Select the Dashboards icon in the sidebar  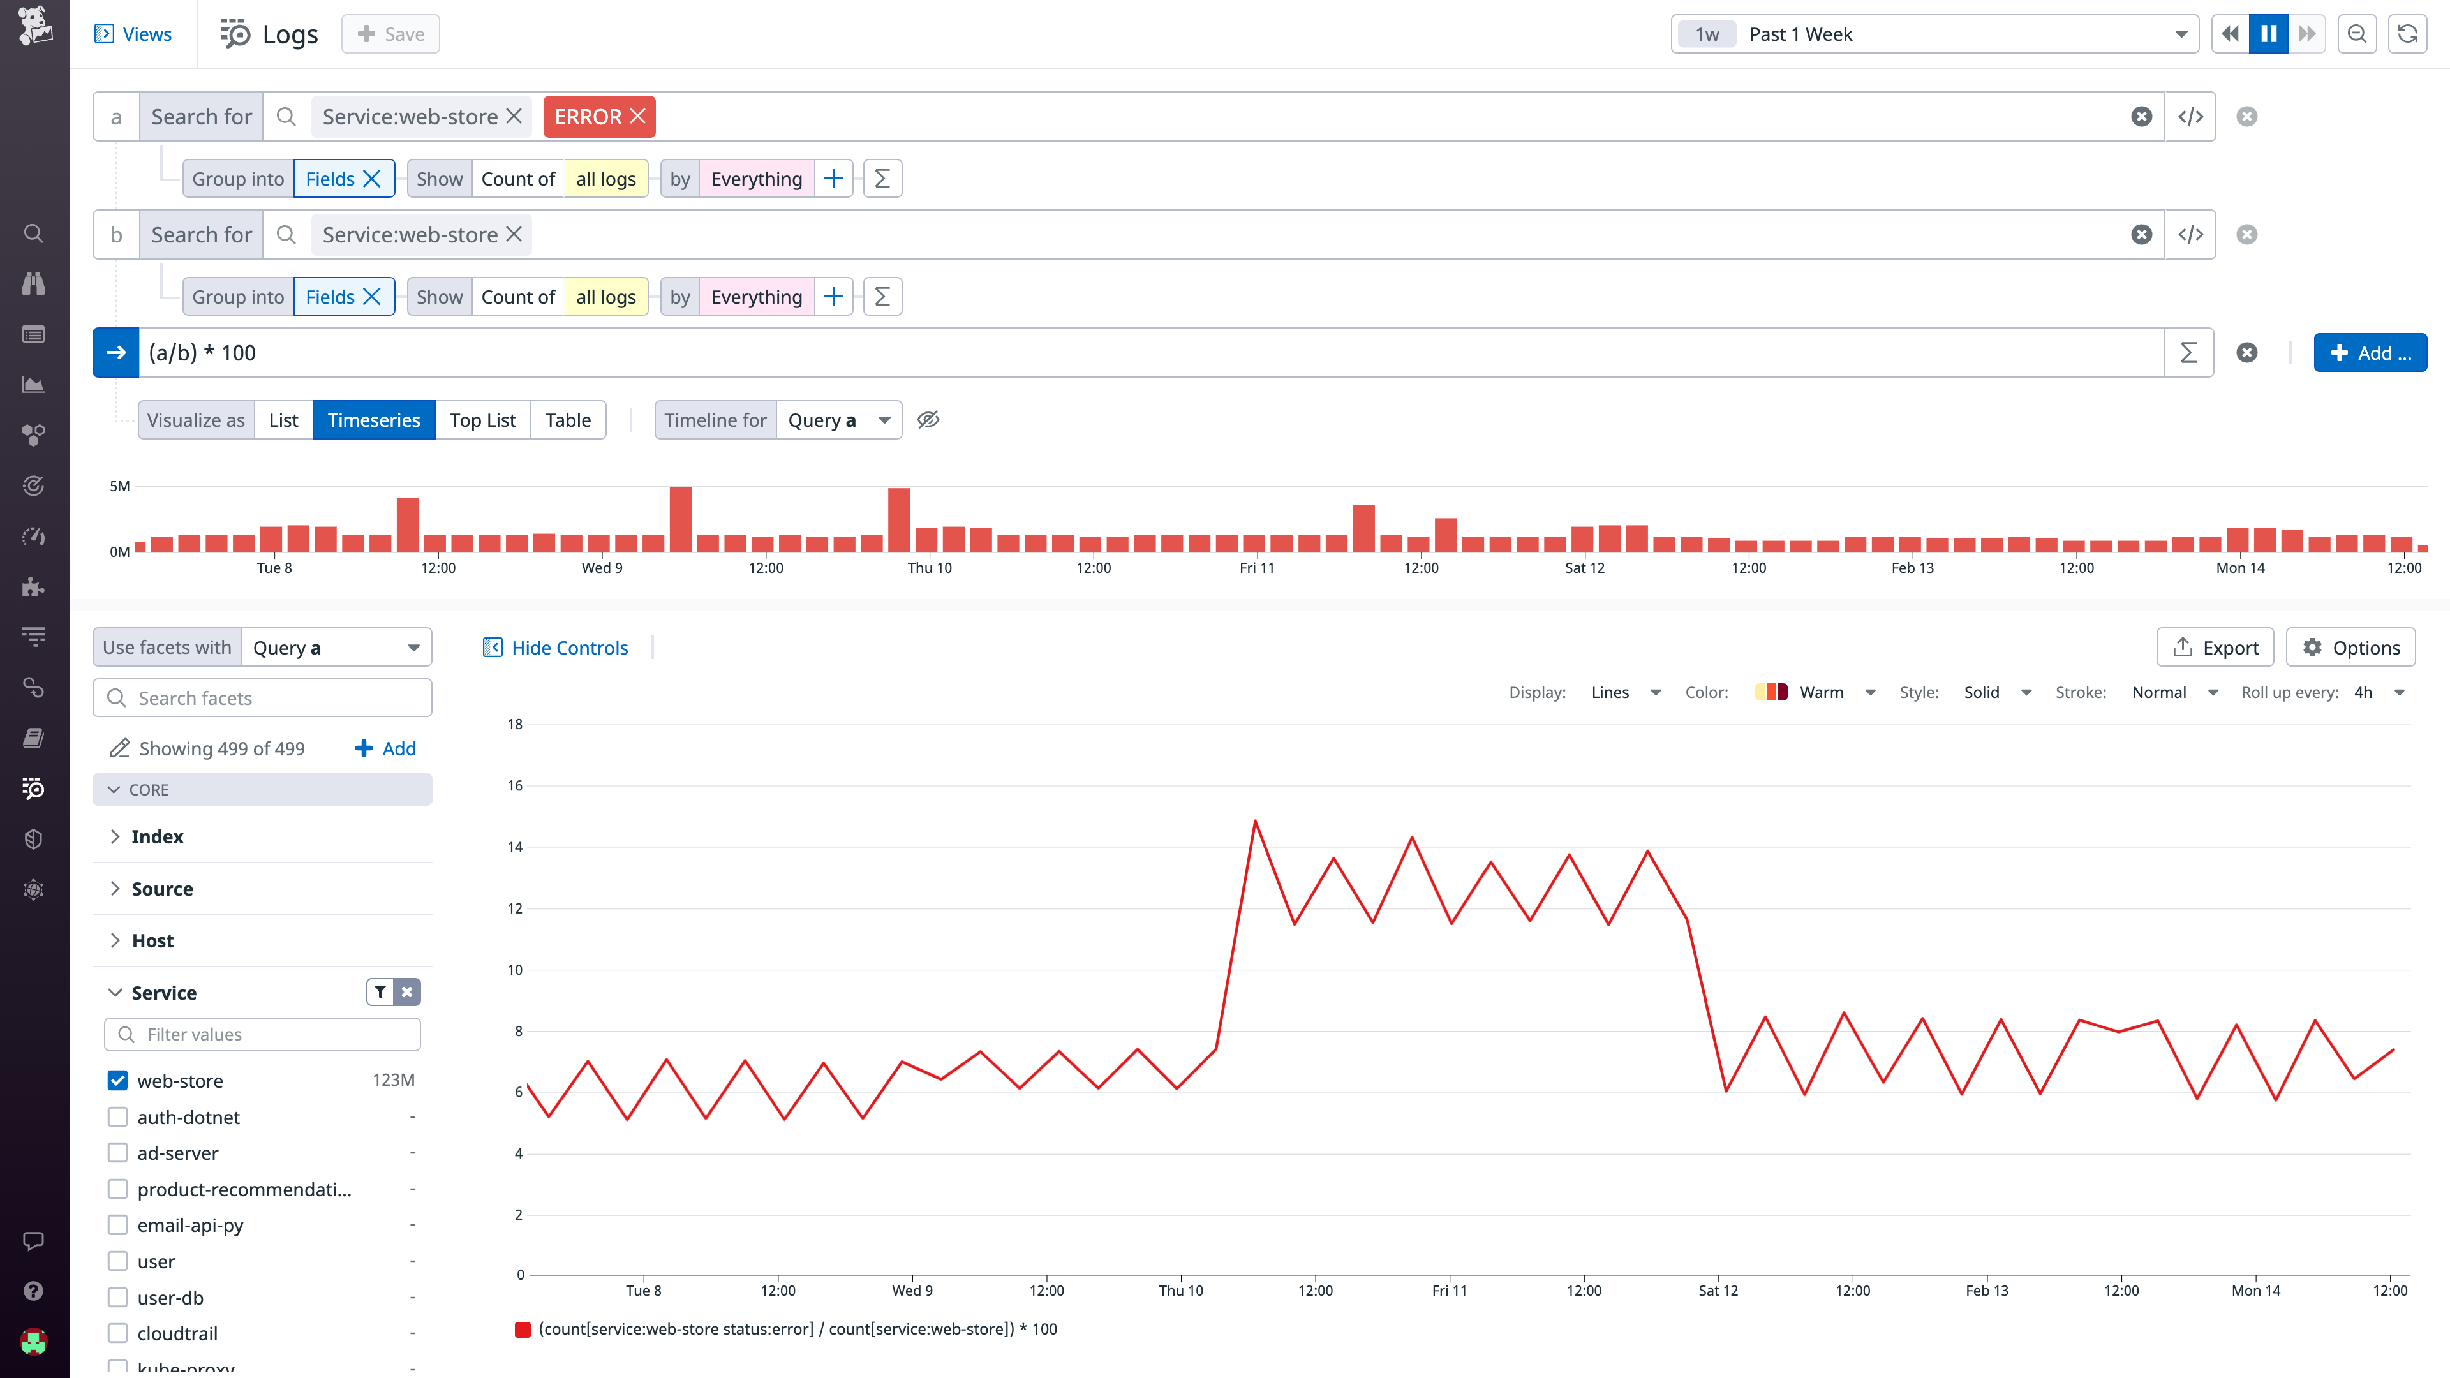tap(33, 334)
